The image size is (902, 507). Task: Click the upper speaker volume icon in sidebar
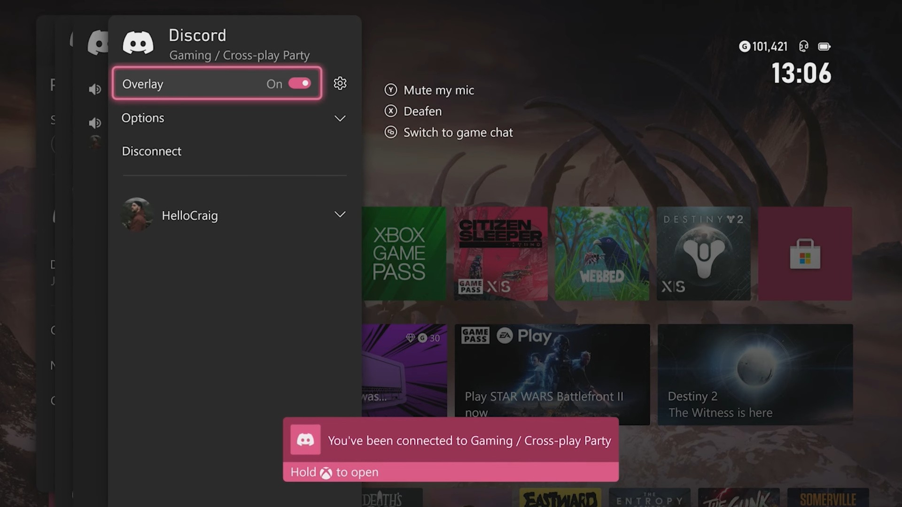coord(95,89)
